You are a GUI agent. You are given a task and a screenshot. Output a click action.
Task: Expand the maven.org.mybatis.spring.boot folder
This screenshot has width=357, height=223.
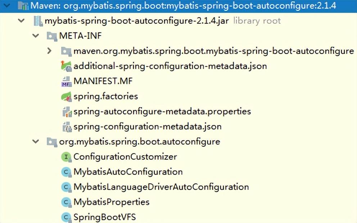click(x=49, y=51)
